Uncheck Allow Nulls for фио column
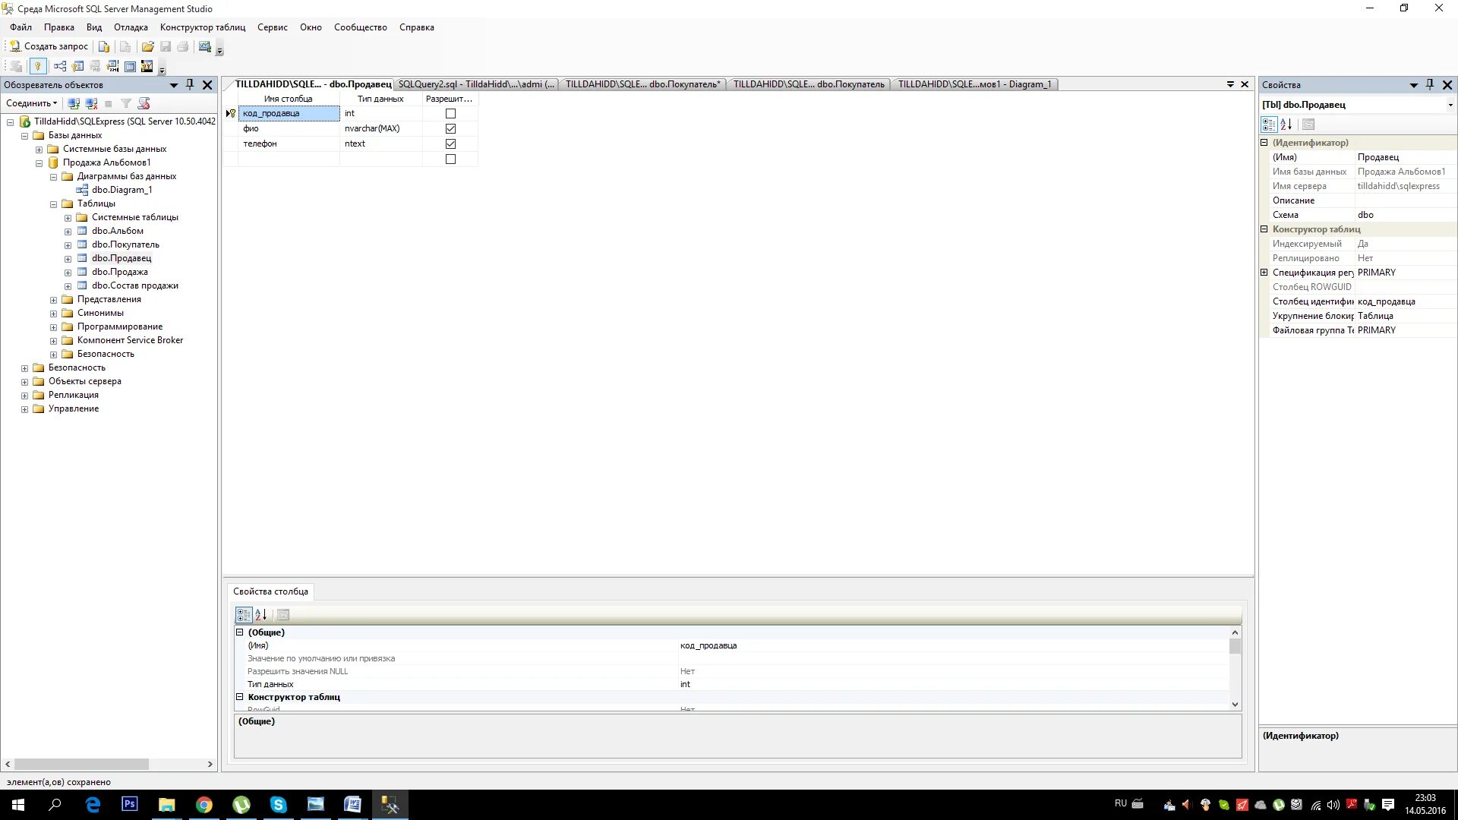This screenshot has height=820, width=1458. tap(450, 129)
